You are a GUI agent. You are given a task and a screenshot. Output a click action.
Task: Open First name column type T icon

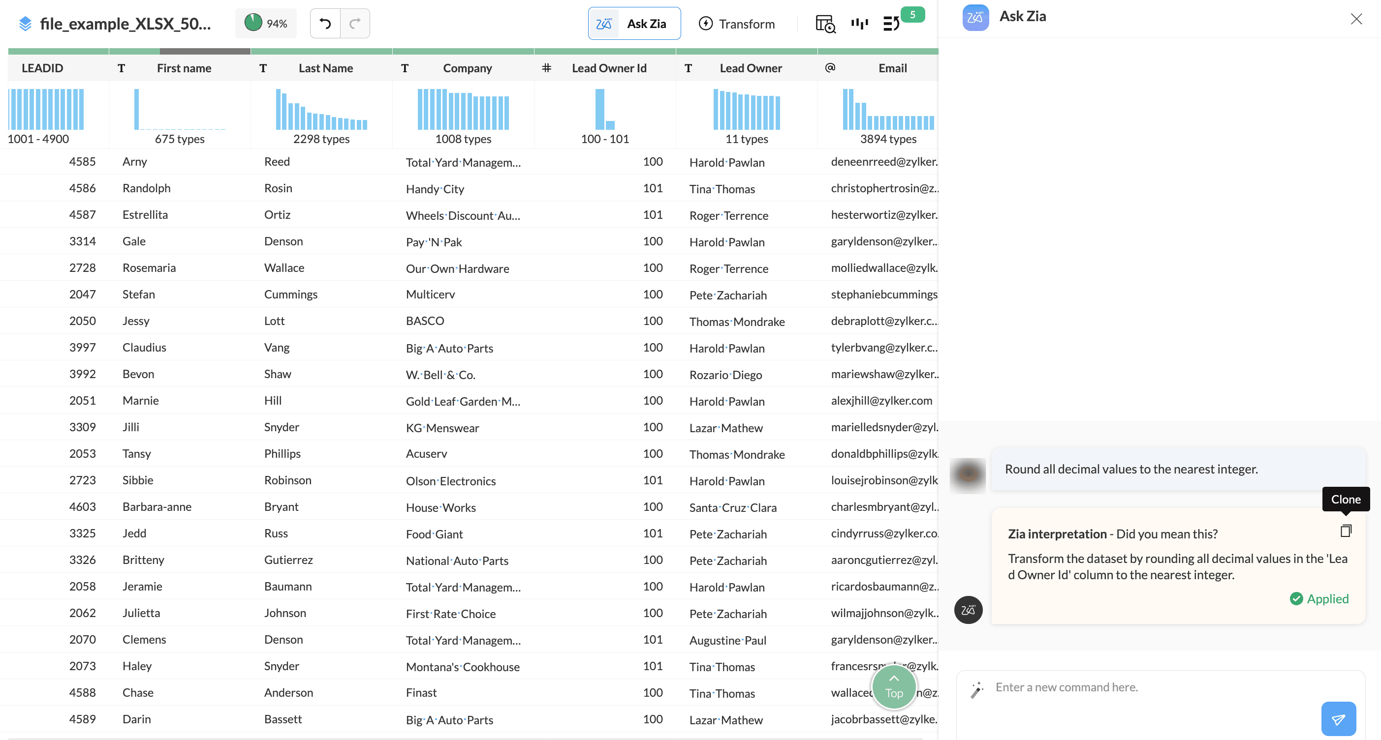pos(122,68)
